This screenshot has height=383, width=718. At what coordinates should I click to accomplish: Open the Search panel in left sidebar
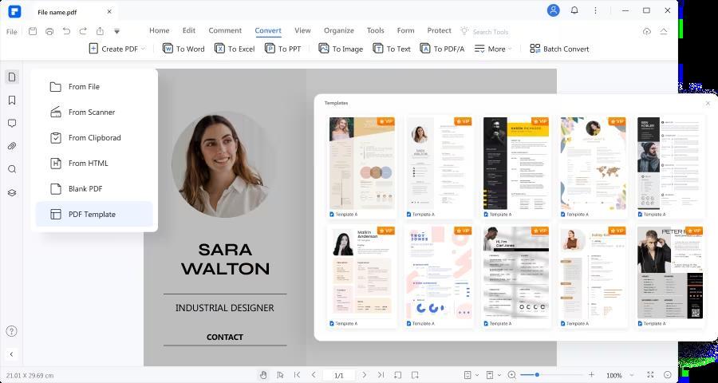pyautogui.click(x=12, y=169)
